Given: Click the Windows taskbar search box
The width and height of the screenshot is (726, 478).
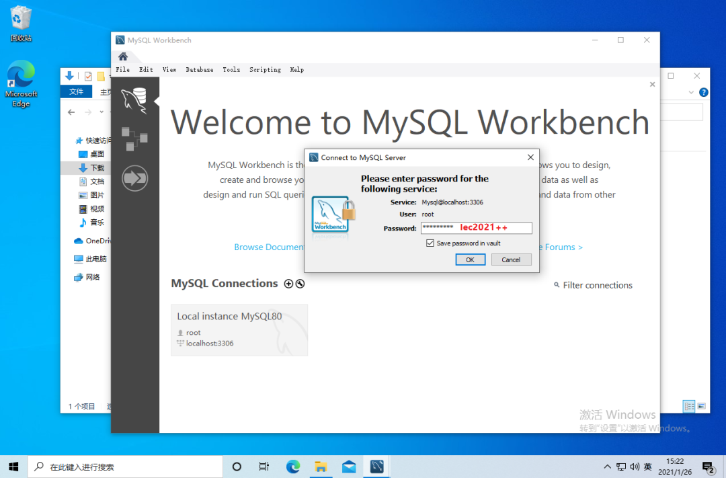Looking at the screenshot, I should click(126, 467).
